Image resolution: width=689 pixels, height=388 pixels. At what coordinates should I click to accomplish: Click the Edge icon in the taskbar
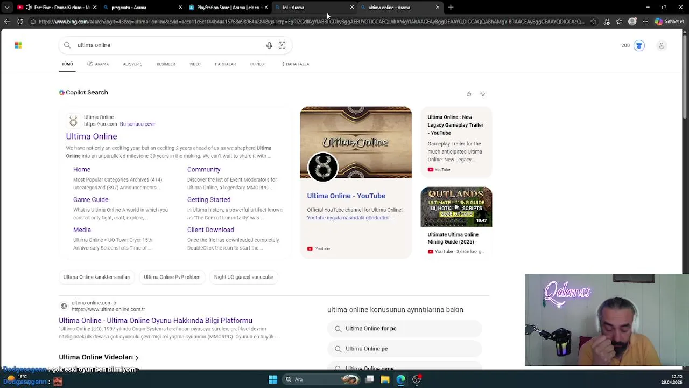(401, 379)
